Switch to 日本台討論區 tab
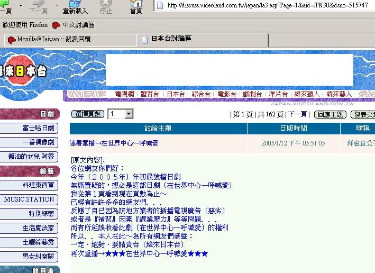Viewport: 375px width, 273px height. (203, 40)
